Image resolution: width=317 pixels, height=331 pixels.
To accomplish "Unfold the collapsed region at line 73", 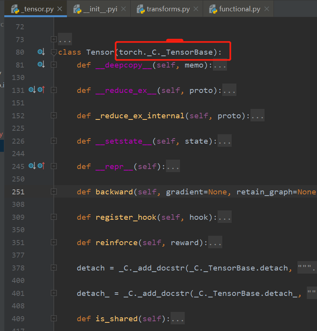I will [54, 39].
